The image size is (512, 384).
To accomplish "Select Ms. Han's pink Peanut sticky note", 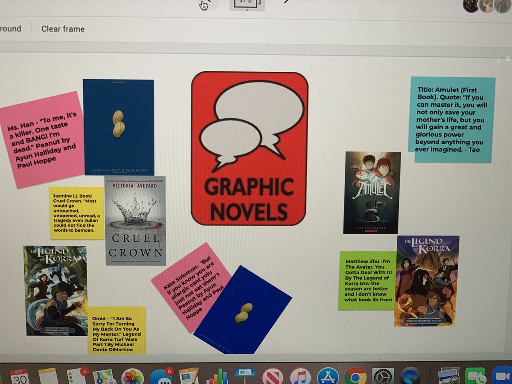I will (x=43, y=140).
